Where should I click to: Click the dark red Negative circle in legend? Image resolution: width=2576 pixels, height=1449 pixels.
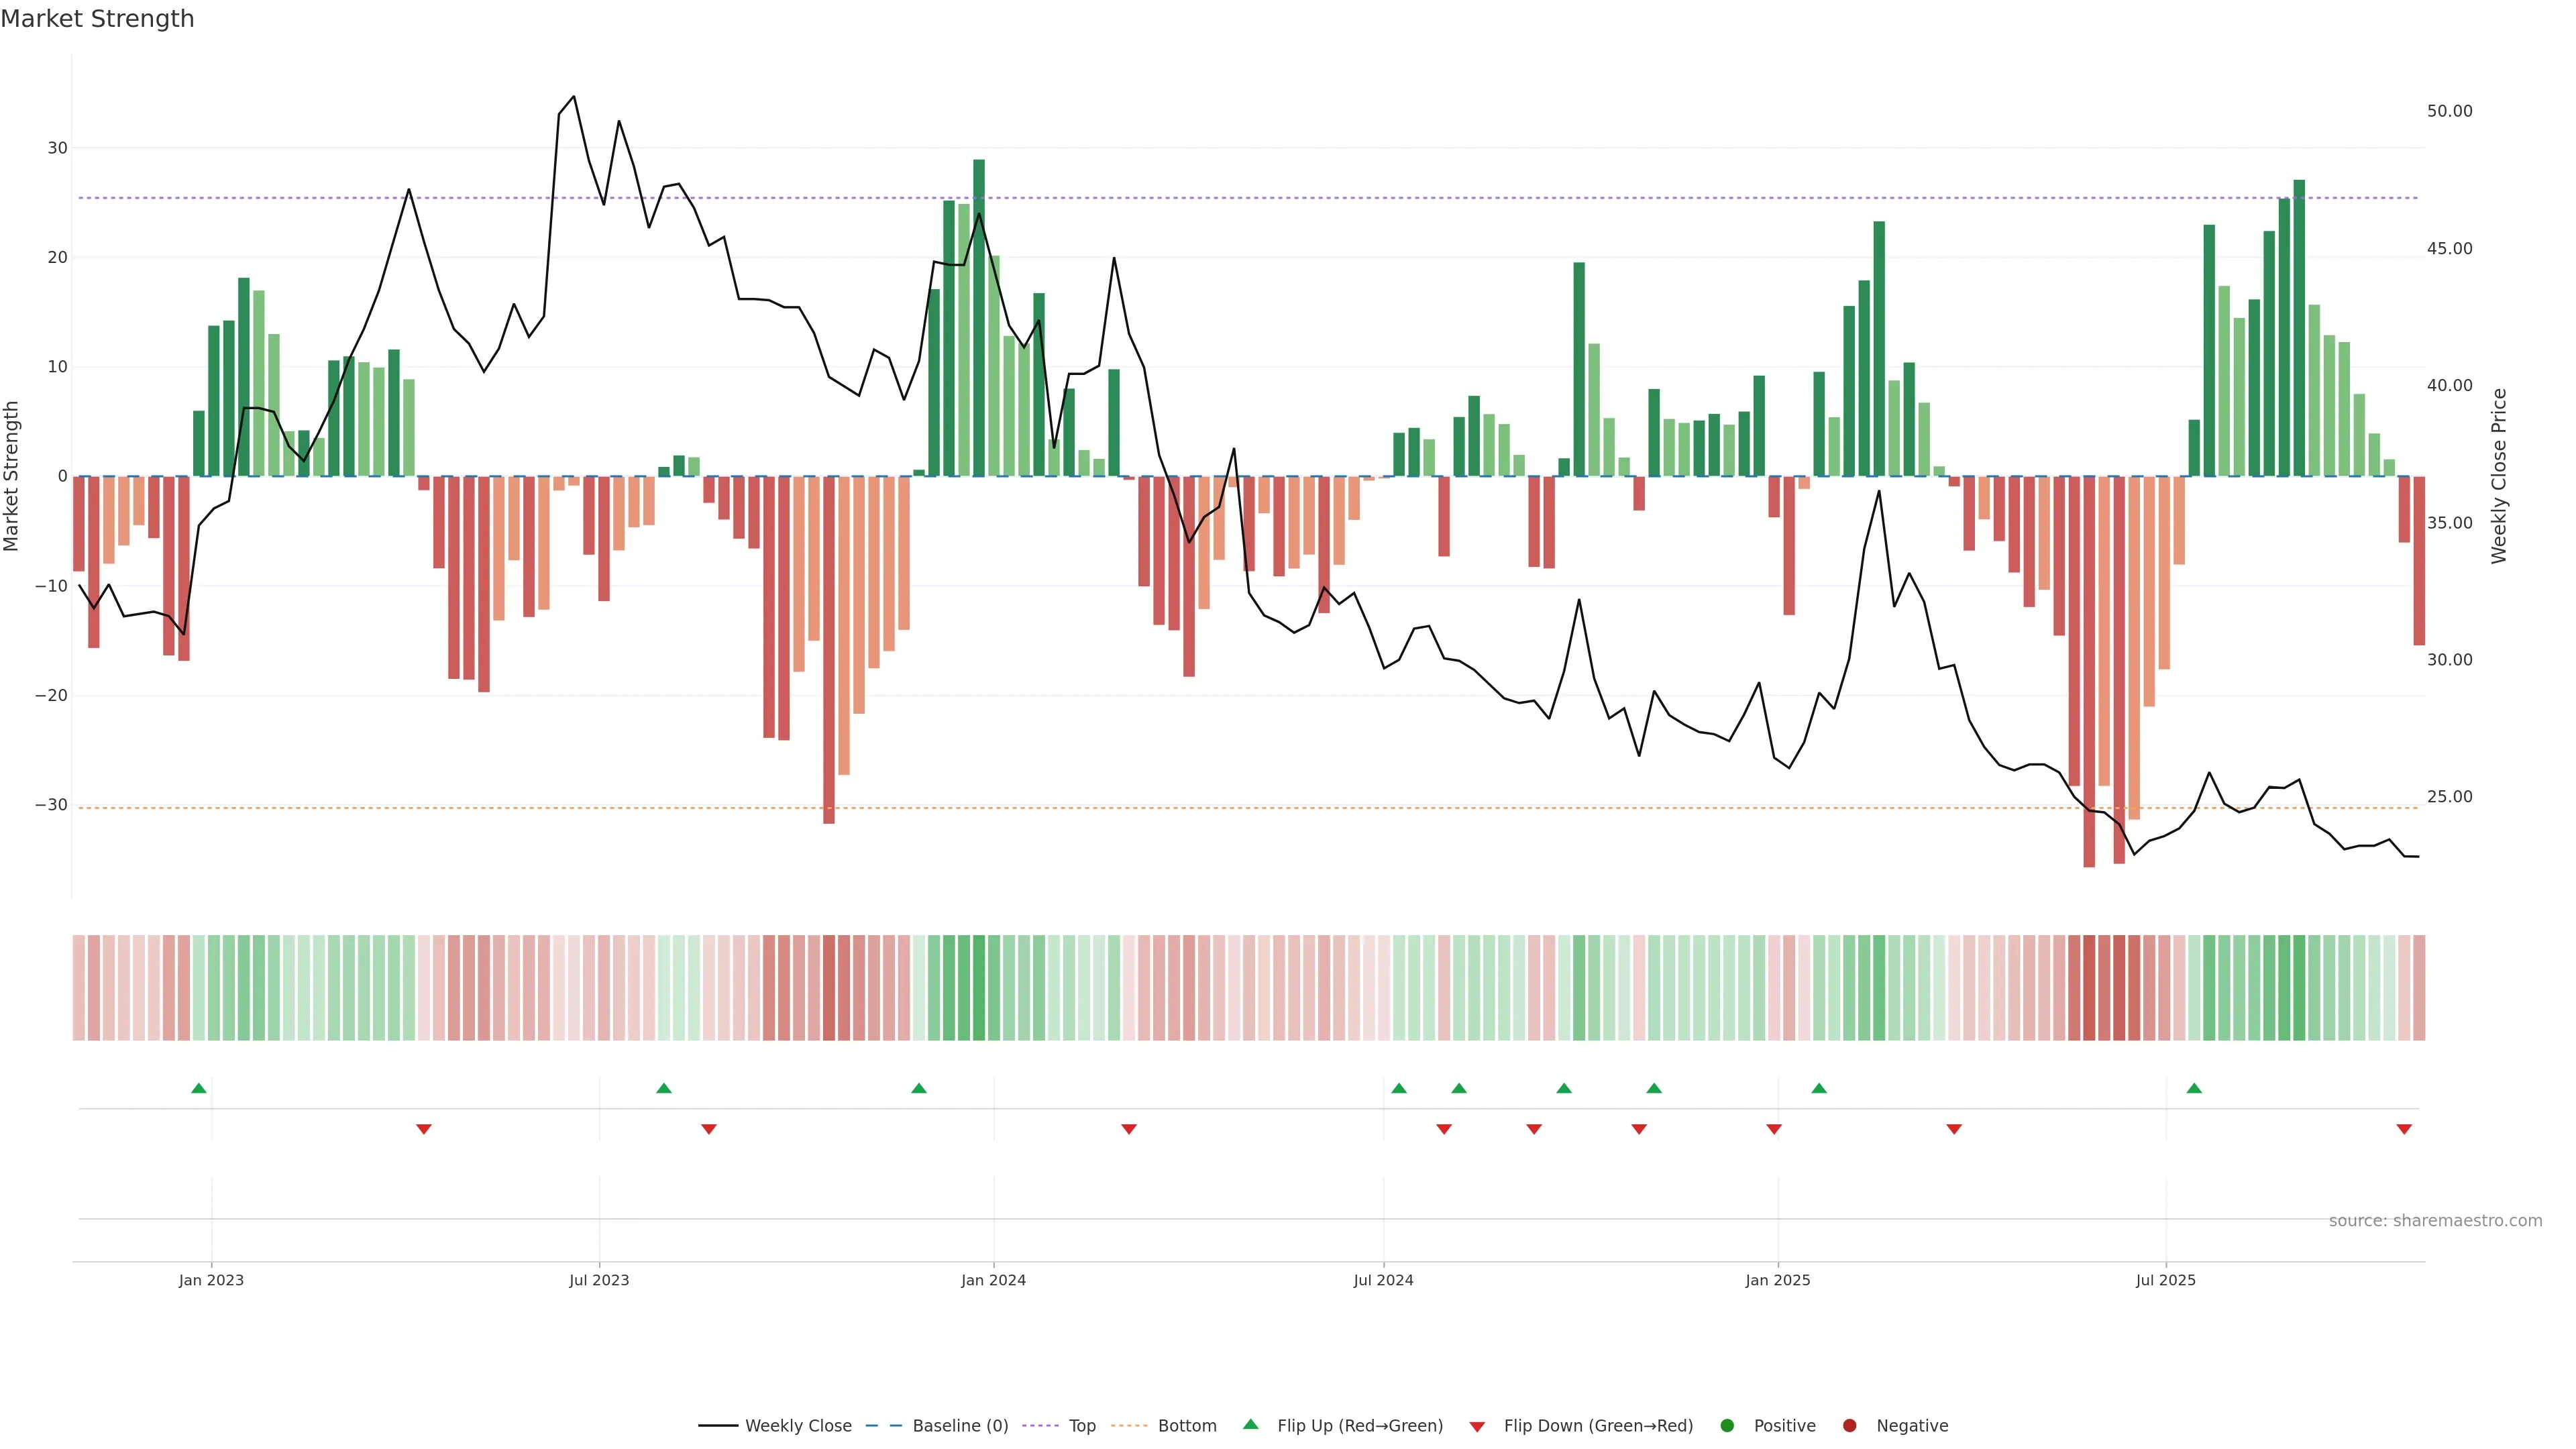[x=1849, y=1425]
